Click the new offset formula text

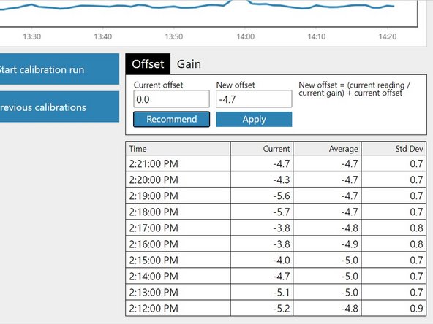(354, 89)
